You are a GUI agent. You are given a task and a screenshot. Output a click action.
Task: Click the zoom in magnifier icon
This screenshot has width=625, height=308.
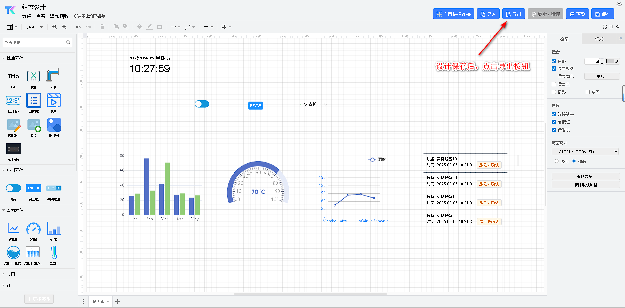point(55,27)
